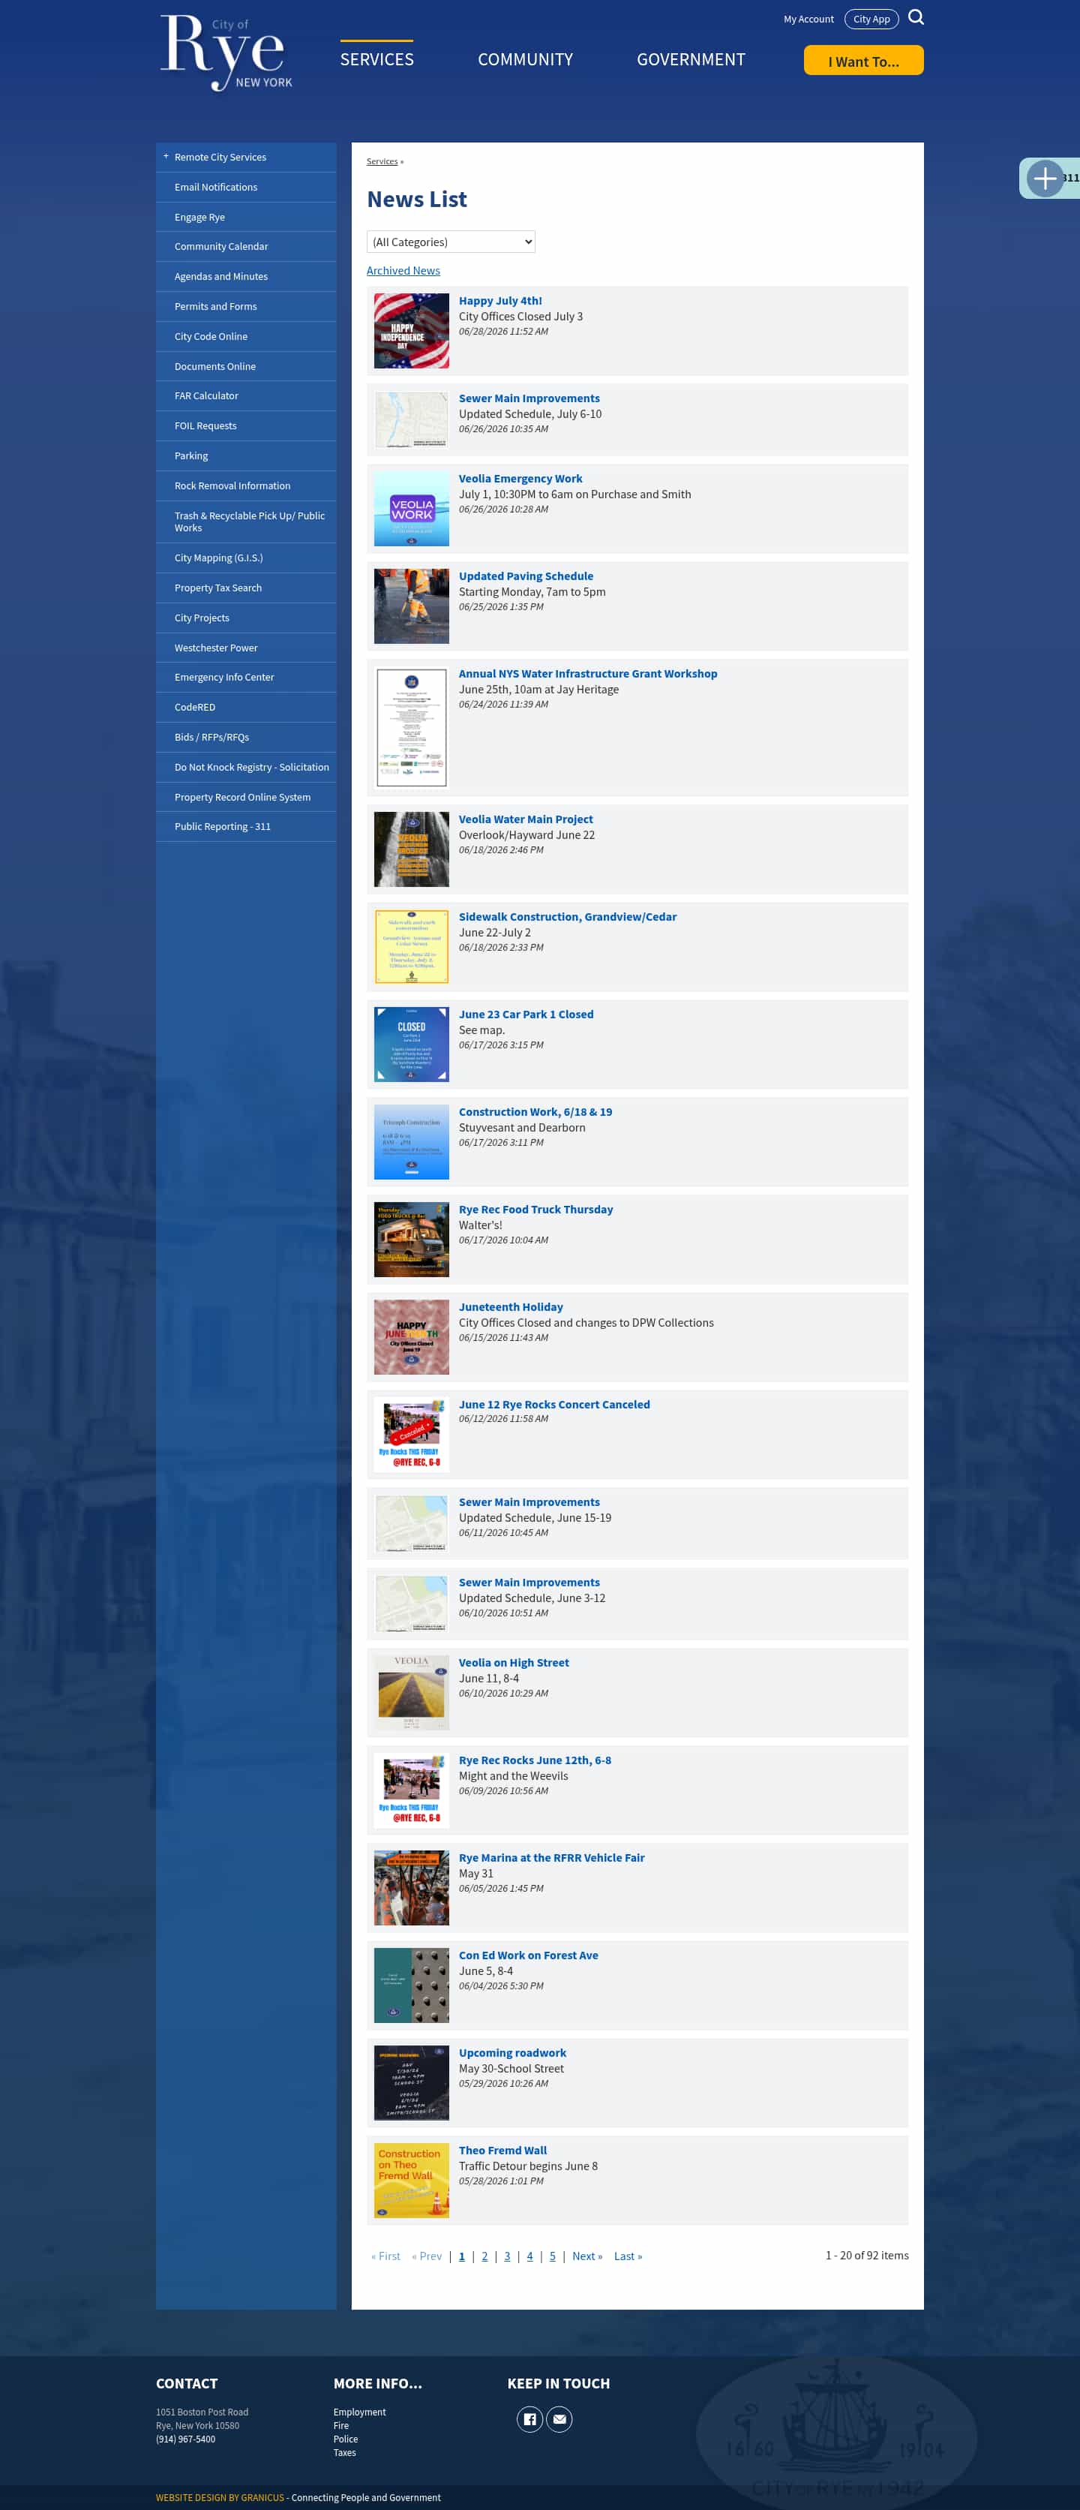
Task: Open Trash & Recyclable Pick Up item
Action: pos(245,522)
